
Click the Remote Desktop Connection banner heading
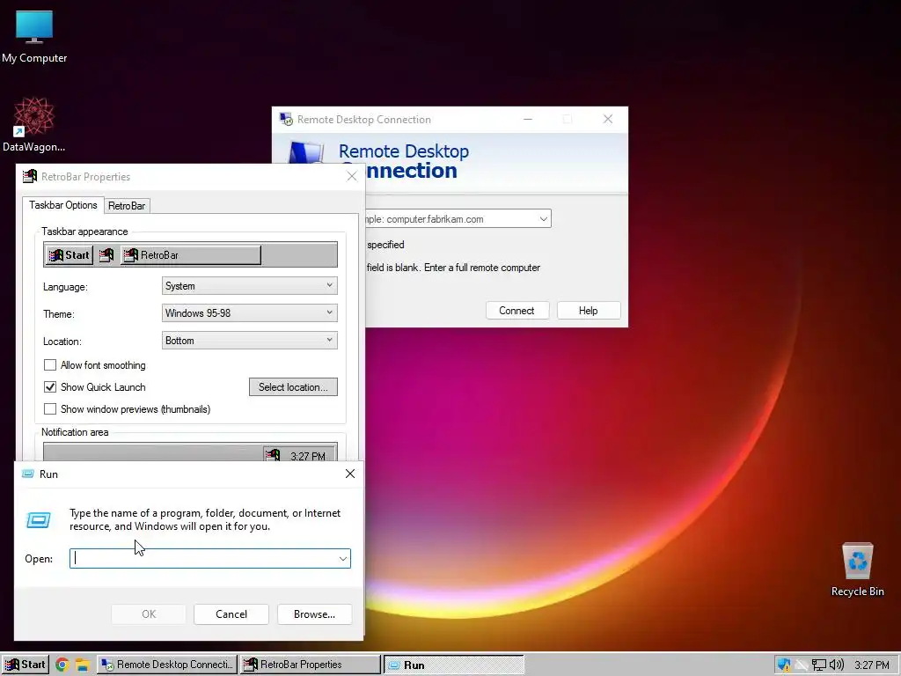404,160
